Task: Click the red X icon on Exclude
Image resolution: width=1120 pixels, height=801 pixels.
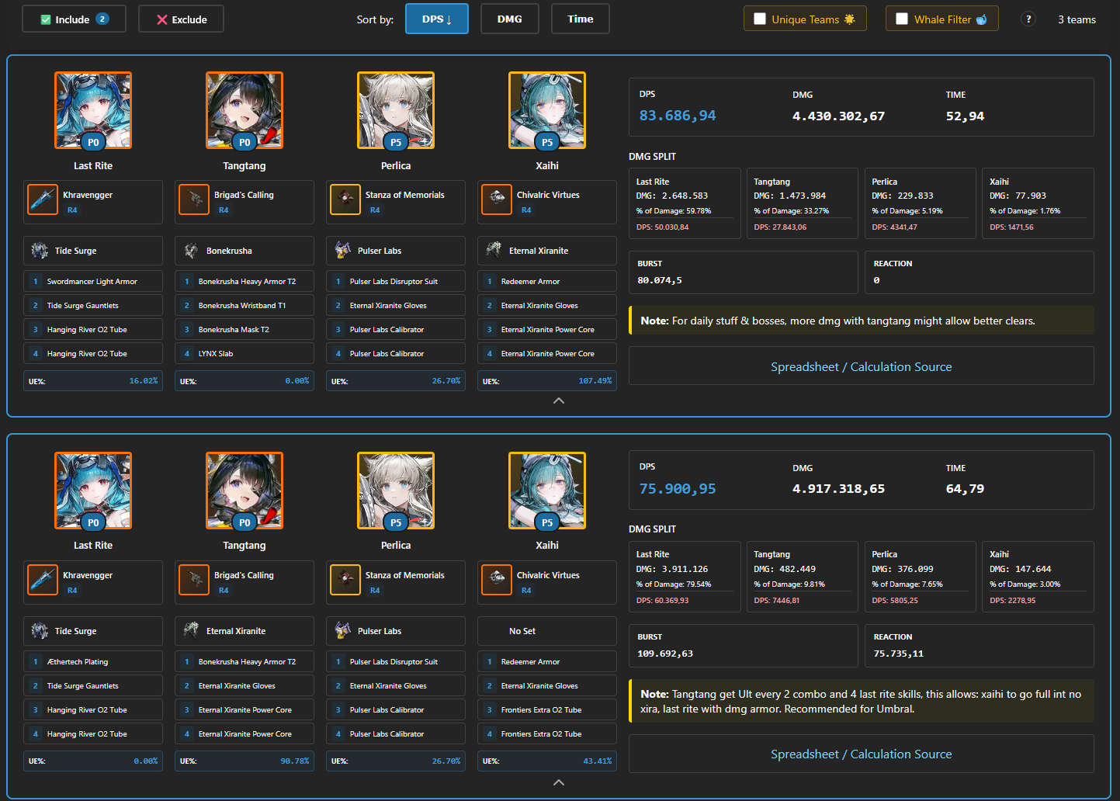Action: pos(162,19)
